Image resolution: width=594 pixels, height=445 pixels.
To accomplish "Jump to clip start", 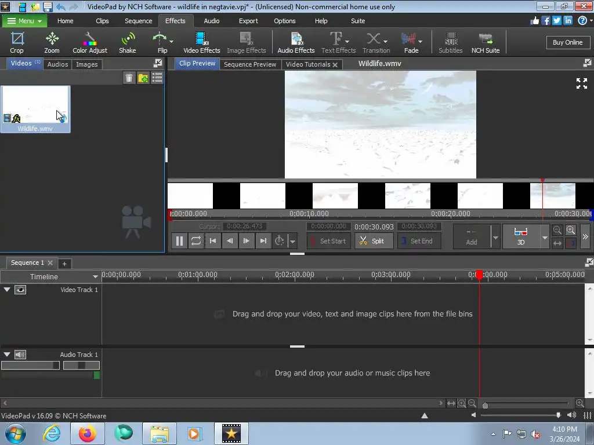I will point(213,240).
